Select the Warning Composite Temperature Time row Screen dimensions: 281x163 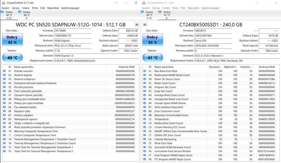tap(69, 131)
